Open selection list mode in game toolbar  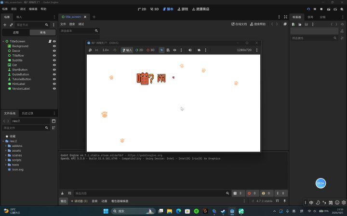(168, 50)
